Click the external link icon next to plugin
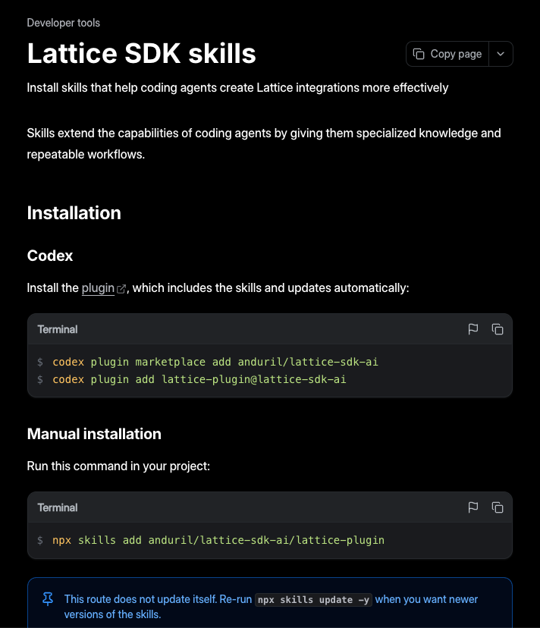Viewport: 540px width, 628px height. coord(121,289)
